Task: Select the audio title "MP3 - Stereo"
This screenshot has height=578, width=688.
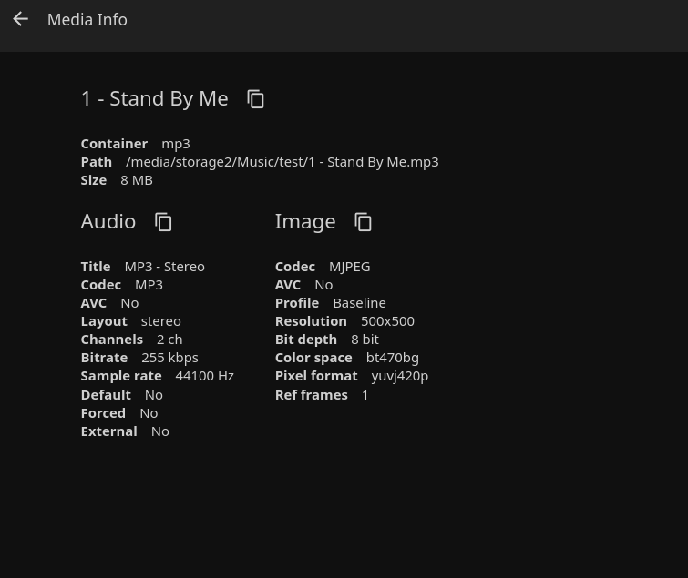Action: pos(164,266)
